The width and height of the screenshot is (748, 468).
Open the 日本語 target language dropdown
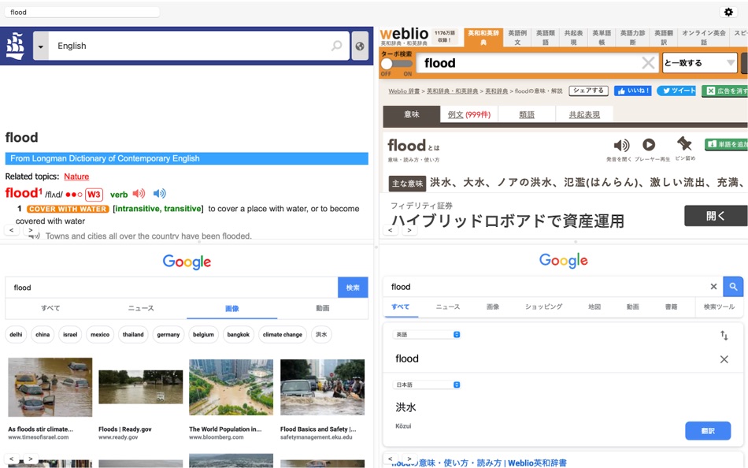pyautogui.click(x=427, y=384)
